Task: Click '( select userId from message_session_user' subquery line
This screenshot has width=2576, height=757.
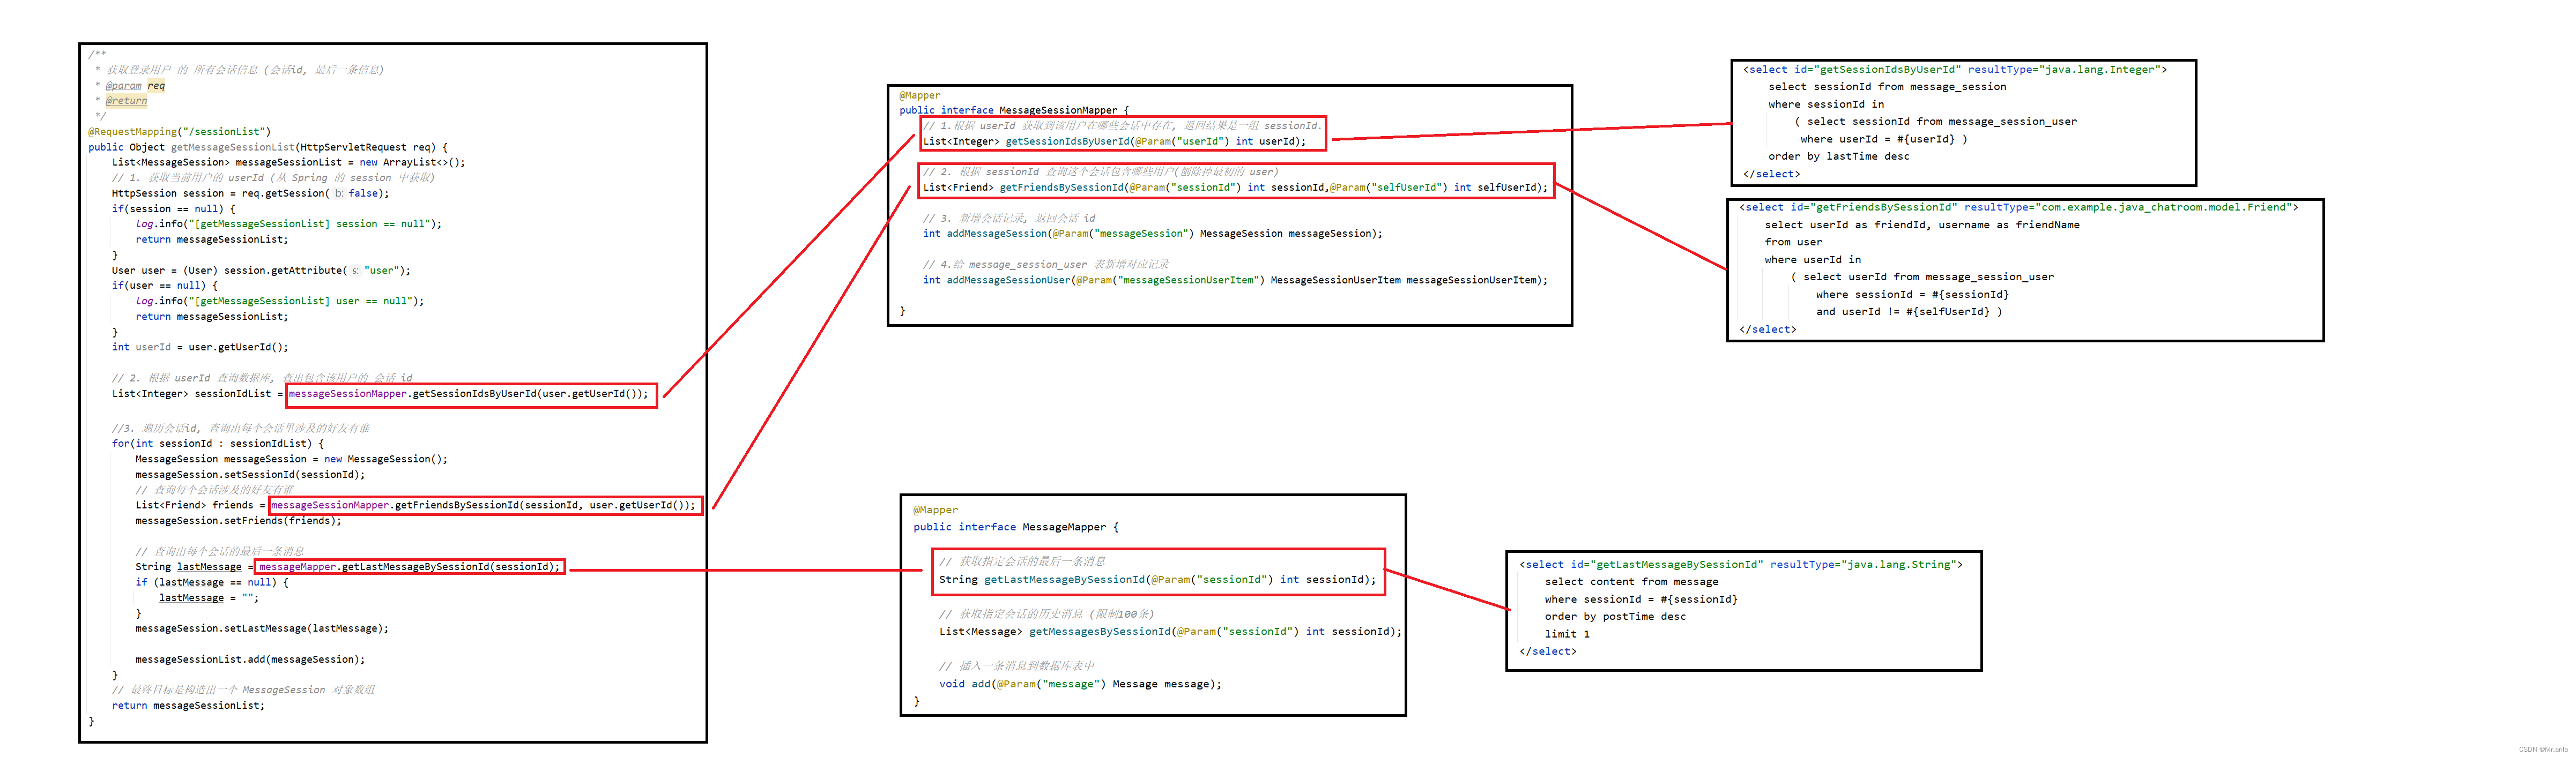Action: coord(1922,278)
